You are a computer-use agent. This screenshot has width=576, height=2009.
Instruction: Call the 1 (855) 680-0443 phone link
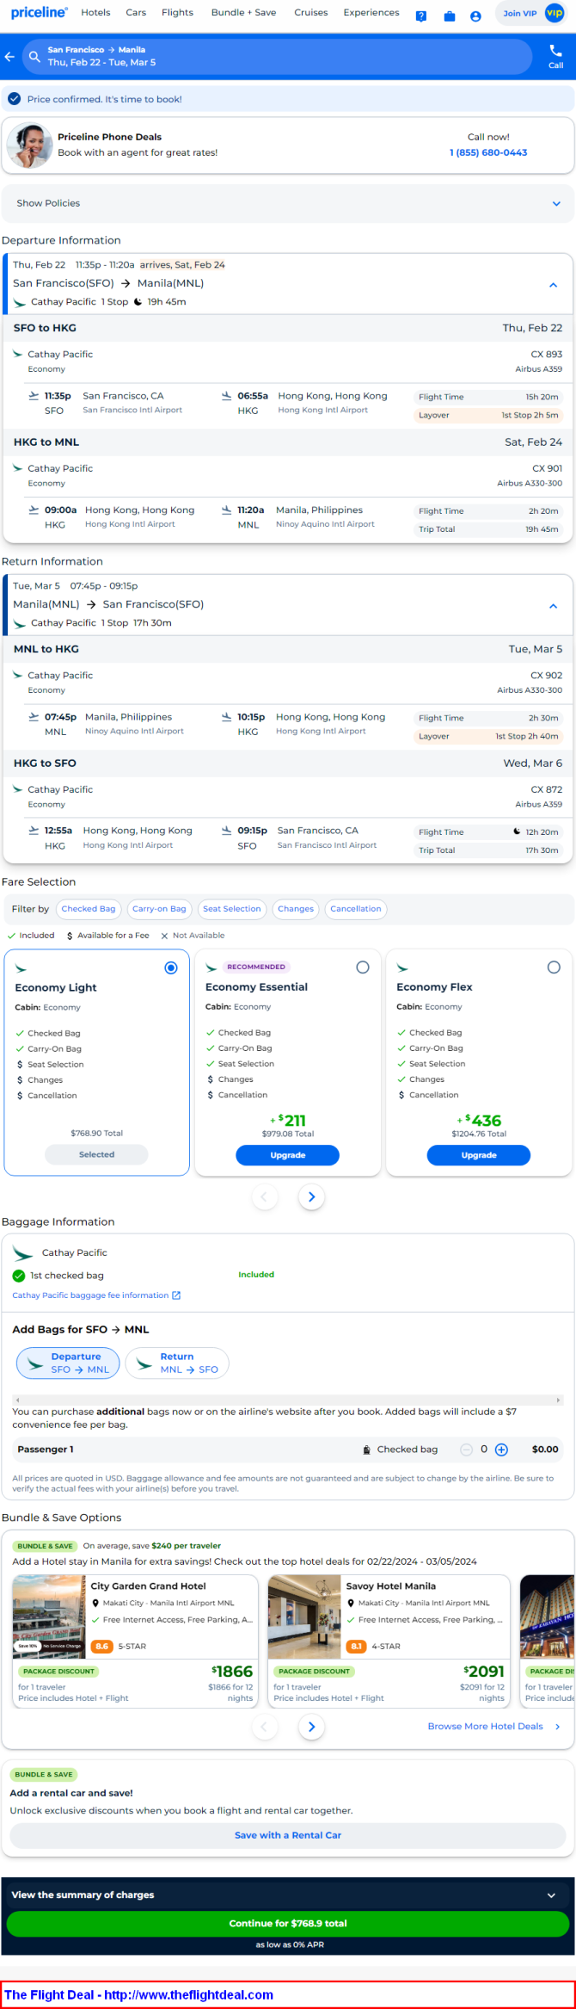488,152
